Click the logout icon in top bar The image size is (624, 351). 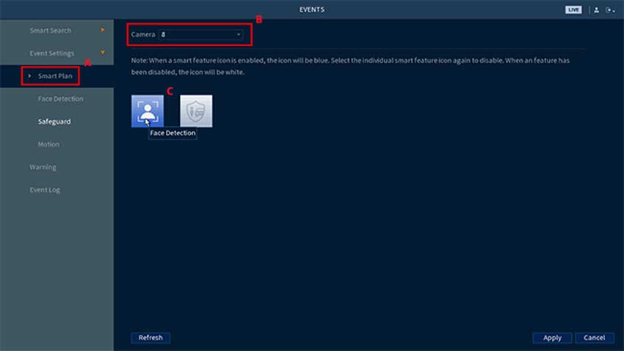[609, 10]
